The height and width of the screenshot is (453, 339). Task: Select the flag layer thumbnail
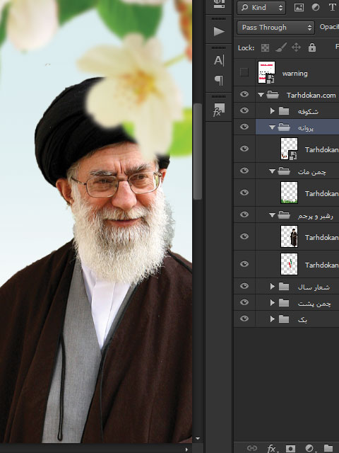289,264
